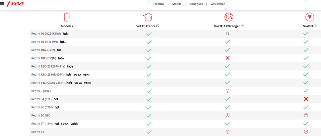This screenshot has height=137, width=321.
Task: Click the hd+ badge next to Redmi 10C
Action: click(x=61, y=58)
